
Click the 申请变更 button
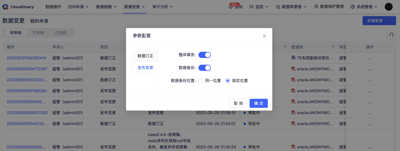click(x=375, y=21)
